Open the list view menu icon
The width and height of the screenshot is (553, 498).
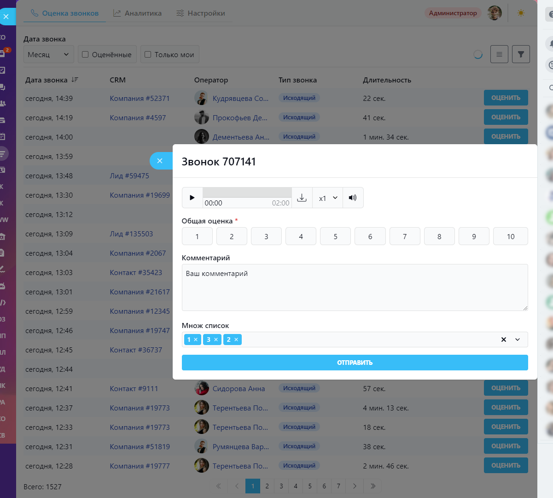[x=499, y=54]
